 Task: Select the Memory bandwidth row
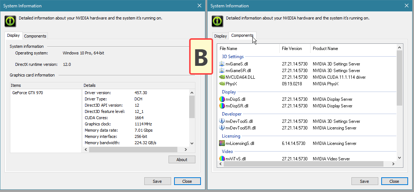[136, 143]
